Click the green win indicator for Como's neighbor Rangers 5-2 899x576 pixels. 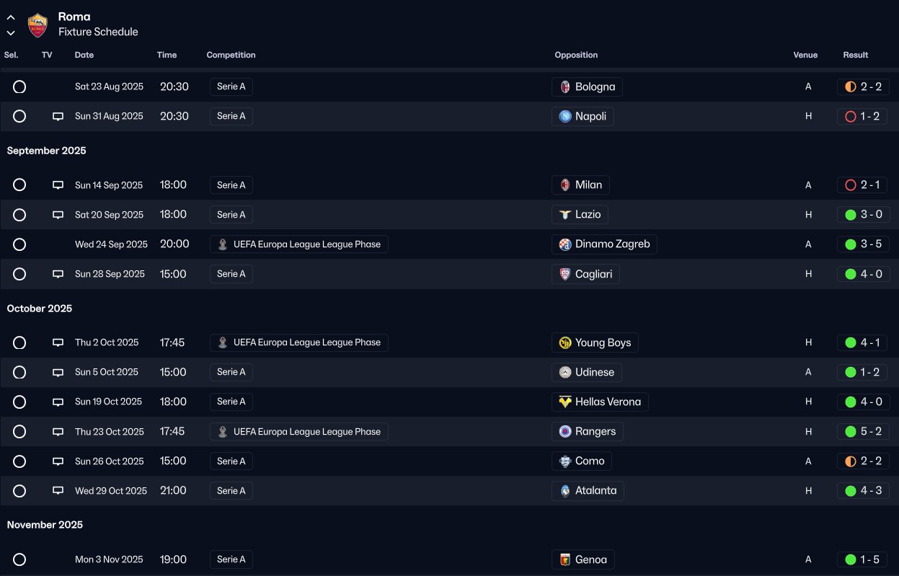coord(850,432)
